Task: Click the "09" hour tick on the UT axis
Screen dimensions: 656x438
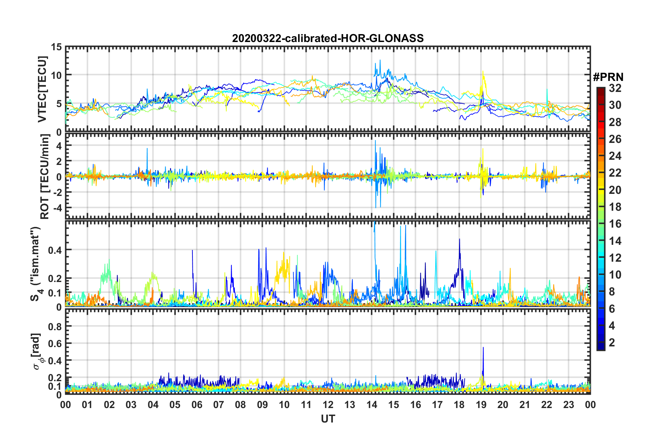Action: (262, 405)
